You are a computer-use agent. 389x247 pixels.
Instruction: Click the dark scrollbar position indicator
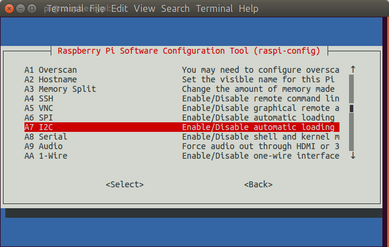[351, 109]
